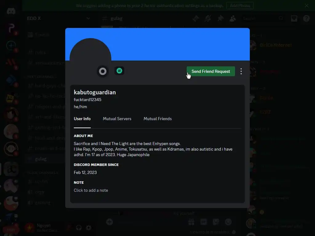The image size is (315, 236).
Task: Collapse the Text Channels category
Action: coord(42,77)
